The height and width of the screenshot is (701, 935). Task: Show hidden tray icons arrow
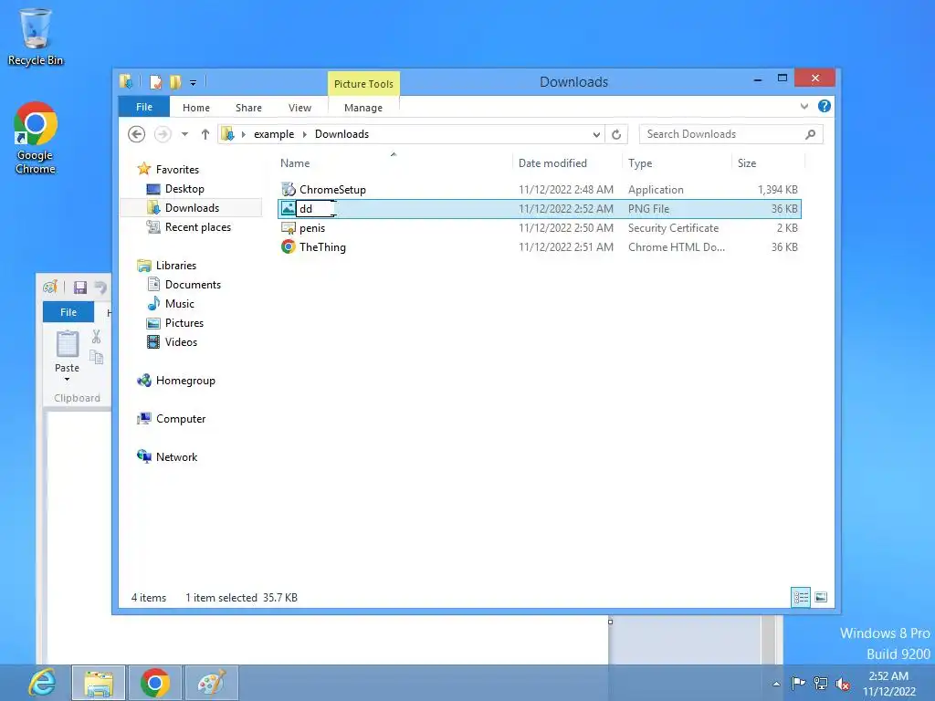pos(776,684)
